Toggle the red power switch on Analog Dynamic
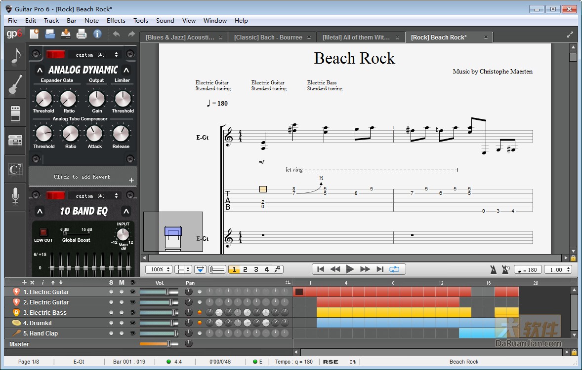The image size is (582, 370). 55,54
